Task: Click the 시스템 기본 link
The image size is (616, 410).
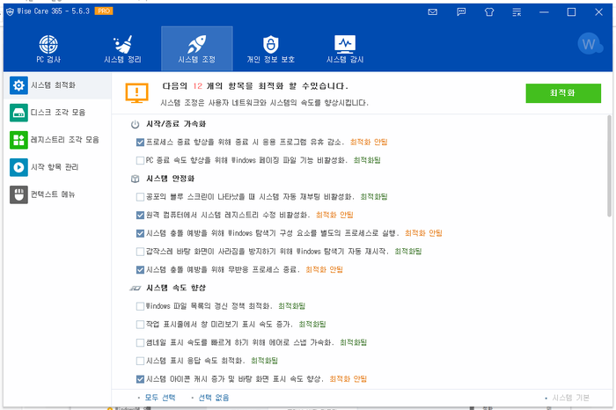Action: click(x=570, y=398)
